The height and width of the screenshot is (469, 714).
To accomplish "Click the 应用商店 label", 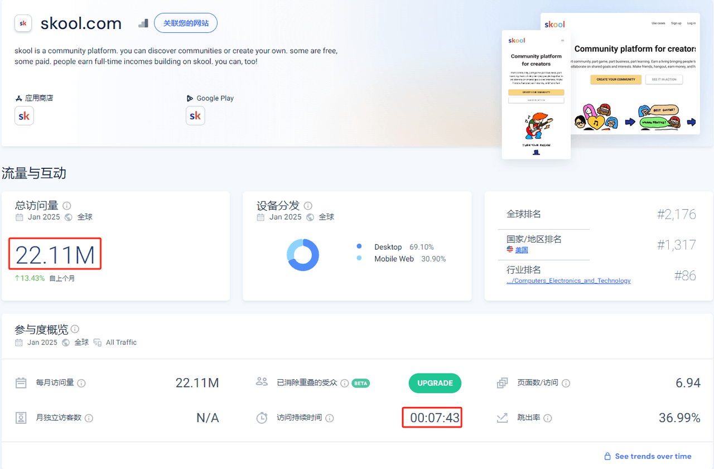I will (x=39, y=98).
